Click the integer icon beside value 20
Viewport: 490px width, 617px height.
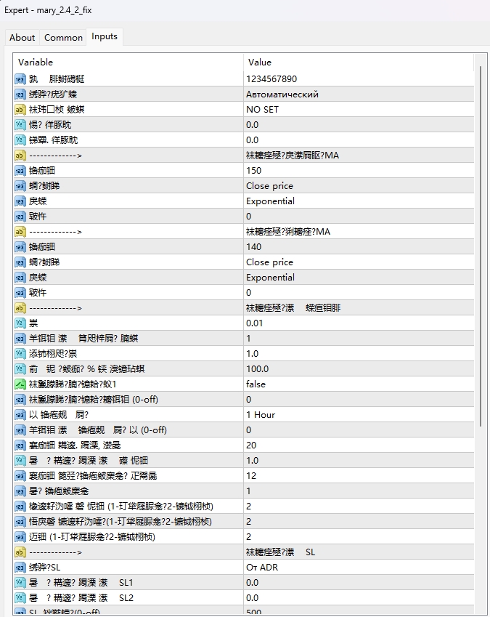coord(20,445)
